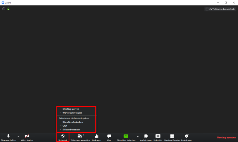Close the Zoom window
The image size is (238, 142).
(234, 3)
